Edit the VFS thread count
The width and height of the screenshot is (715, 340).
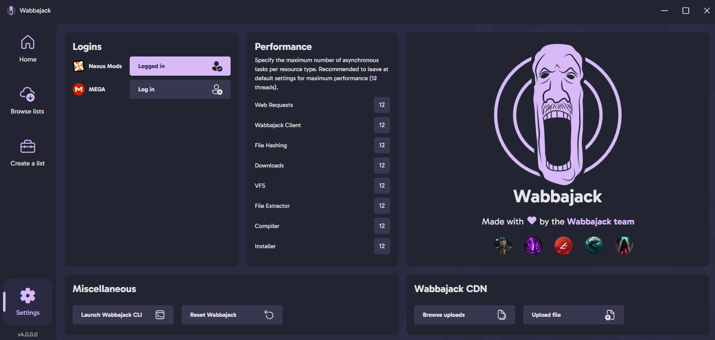382,186
